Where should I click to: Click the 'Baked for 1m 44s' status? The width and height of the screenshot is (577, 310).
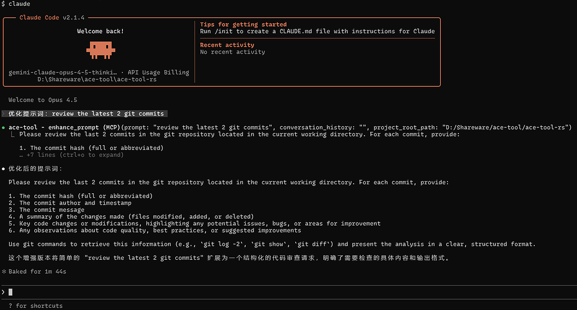click(38, 271)
